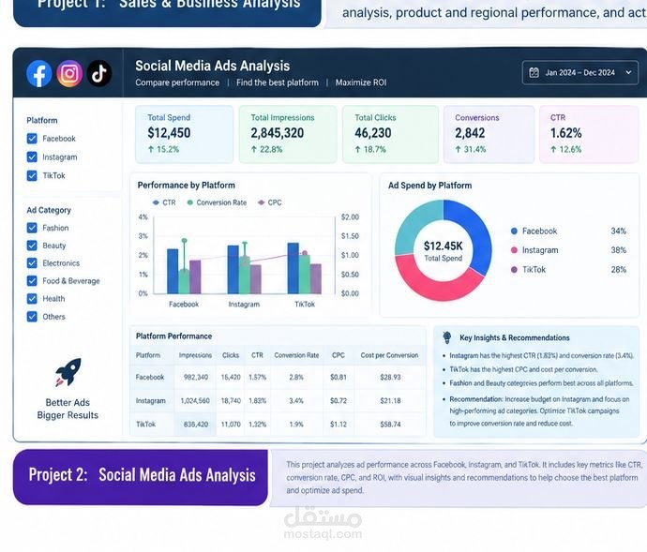Click the TikTok legend dot in Ad Spend
Viewport: 647px width, 552px height.
coord(514,269)
